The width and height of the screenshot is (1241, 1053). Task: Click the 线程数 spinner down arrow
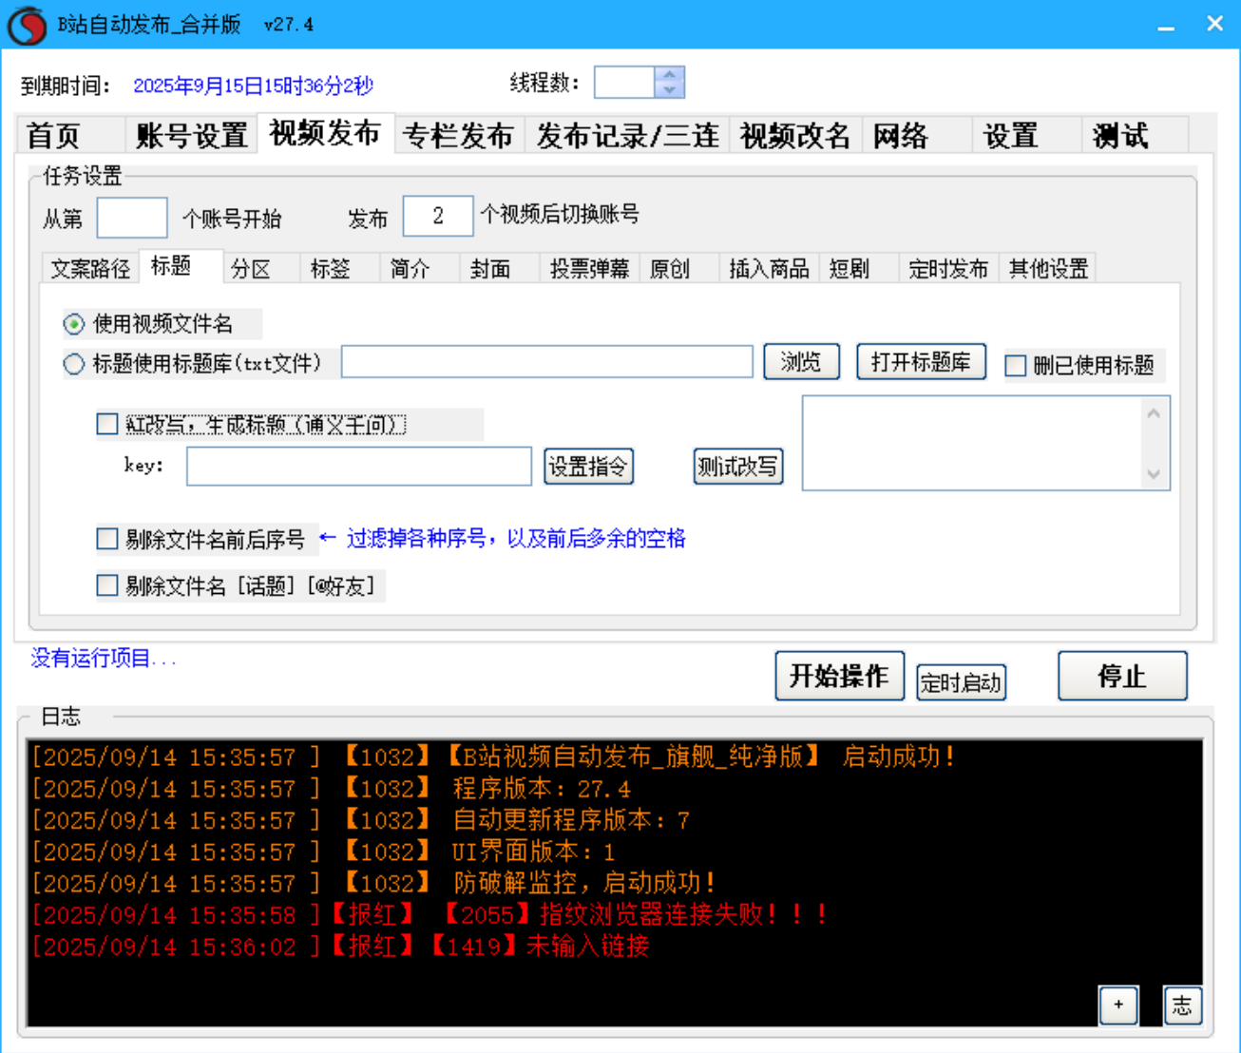668,89
